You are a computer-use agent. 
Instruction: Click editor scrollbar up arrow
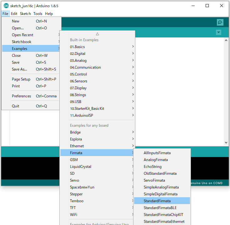[226, 40]
